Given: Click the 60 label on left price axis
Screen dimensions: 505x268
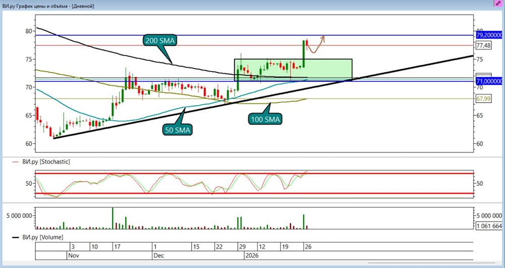Looking at the screenshot, I should tap(29, 143).
